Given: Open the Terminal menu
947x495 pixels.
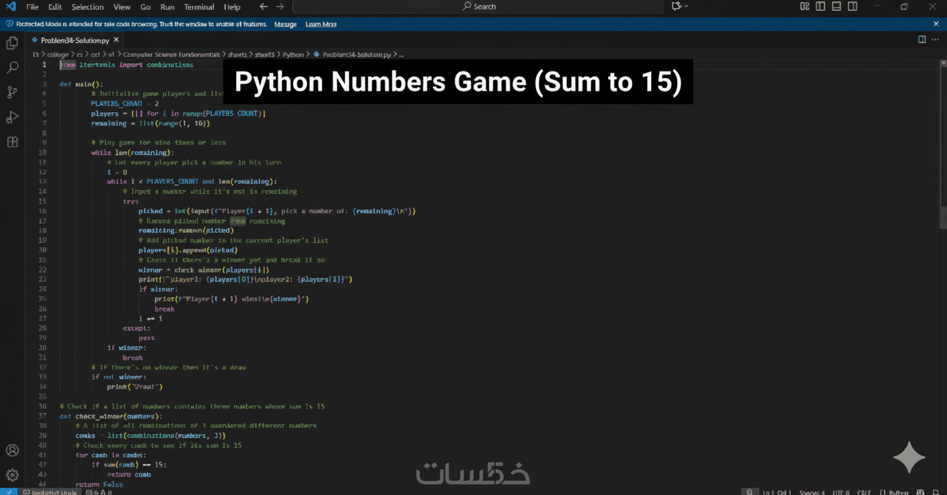Looking at the screenshot, I should [x=199, y=7].
